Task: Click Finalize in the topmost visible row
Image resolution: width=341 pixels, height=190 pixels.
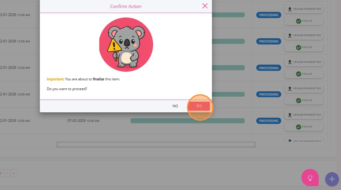Action: point(304,21)
